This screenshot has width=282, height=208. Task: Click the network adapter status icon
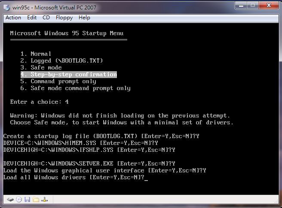point(44,199)
